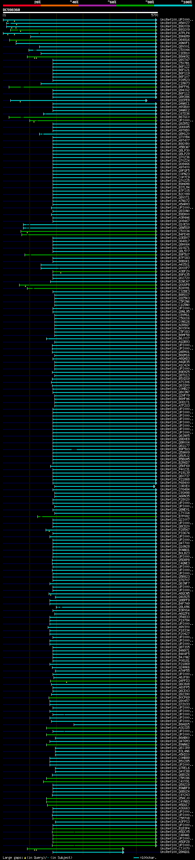The image size is (195, 860).
Task: Click hit label UniRef100_Q1EPE8
Action: point(175,100)
